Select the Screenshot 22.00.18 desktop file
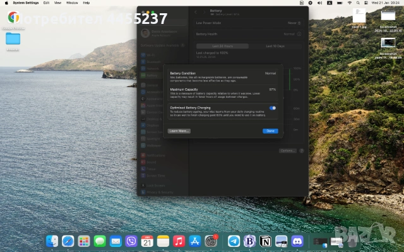The width and height of the screenshot is (404, 252). pyautogui.click(x=388, y=16)
